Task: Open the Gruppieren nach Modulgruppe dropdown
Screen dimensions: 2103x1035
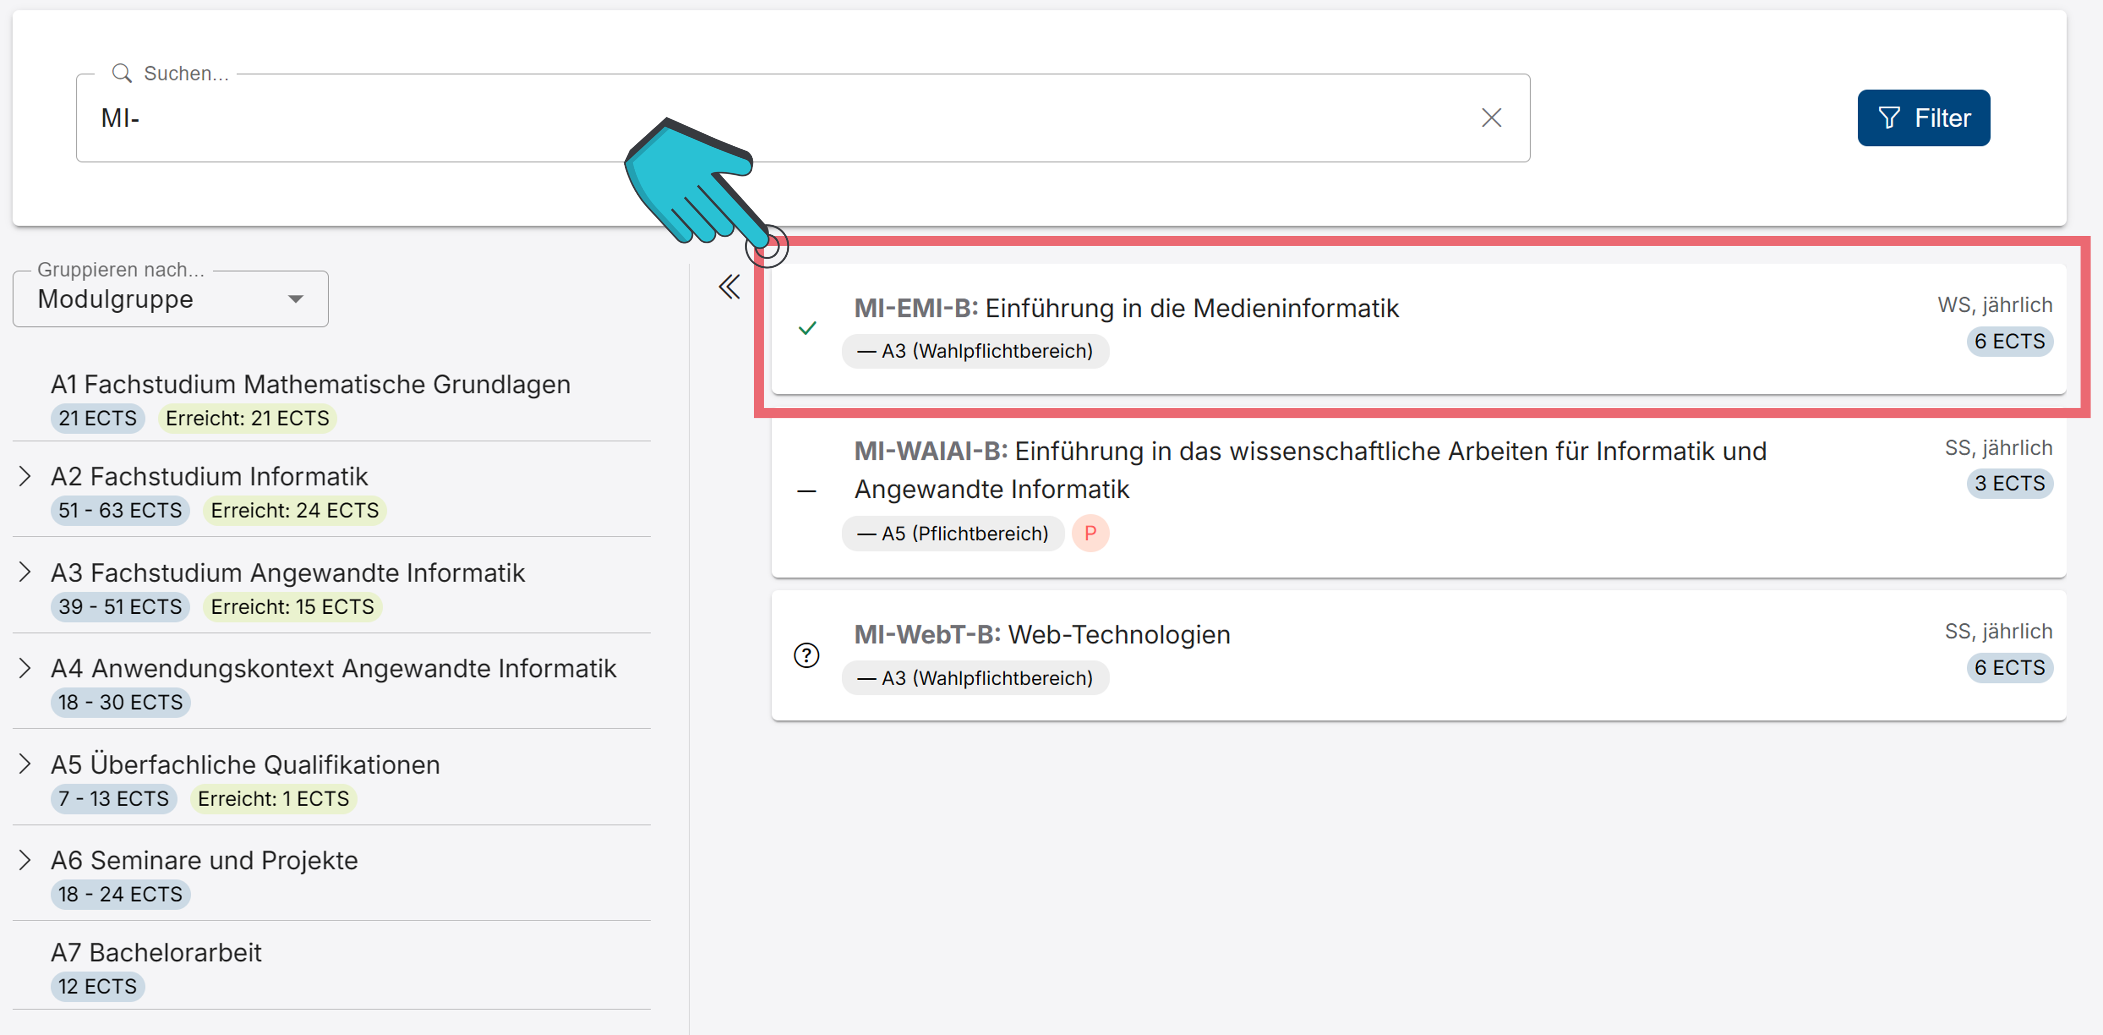Action: click(x=171, y=299)
